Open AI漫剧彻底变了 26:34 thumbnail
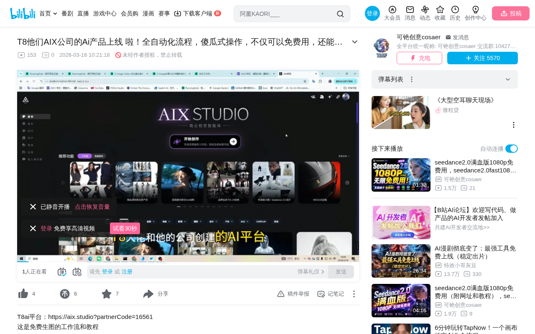 coord(401,261)
